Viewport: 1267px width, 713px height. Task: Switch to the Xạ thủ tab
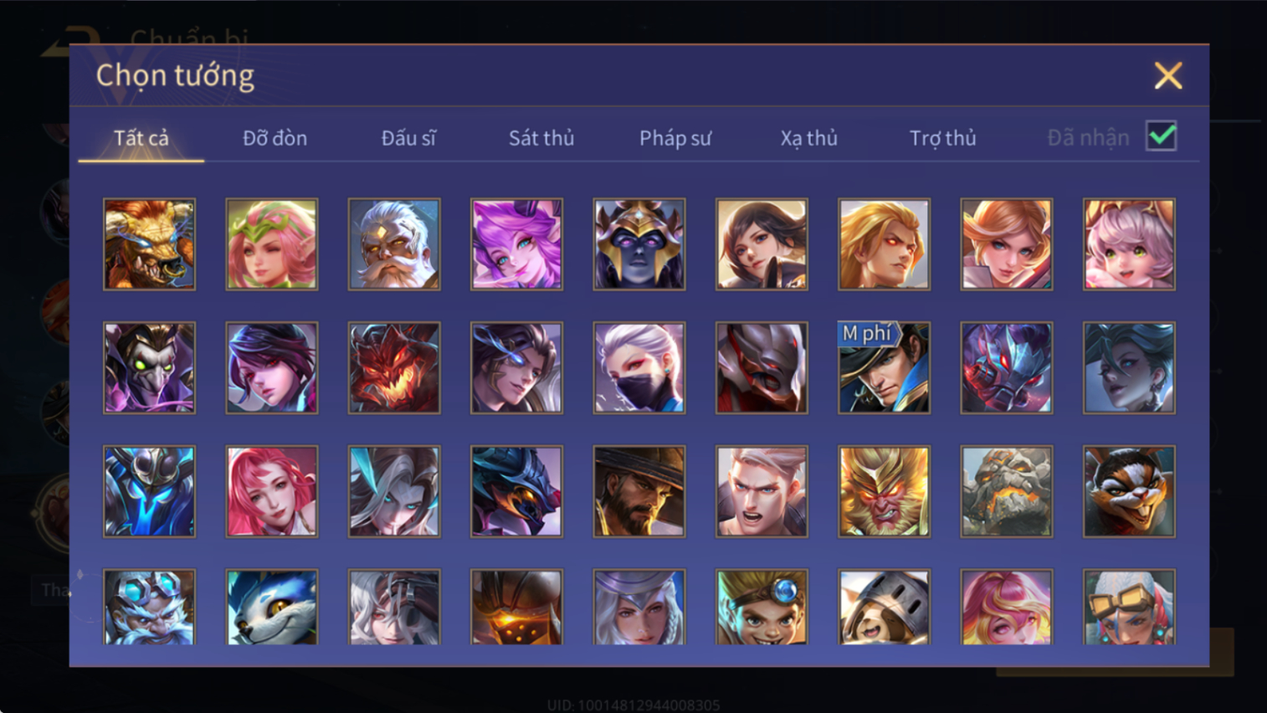[808, 138]
